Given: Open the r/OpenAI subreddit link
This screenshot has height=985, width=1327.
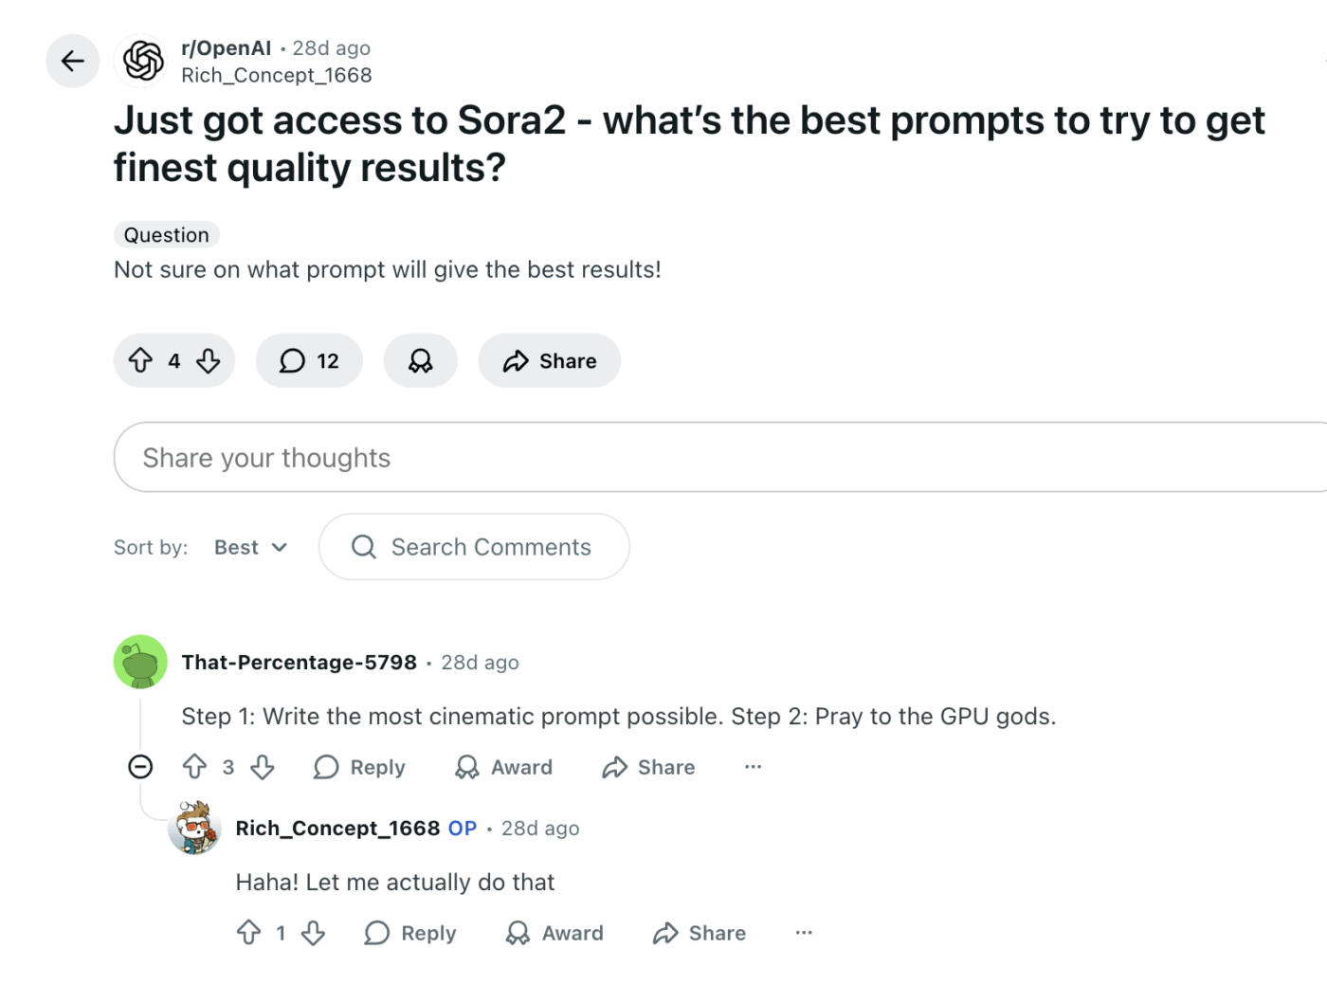Looking at the screenshot, I should coord(226,47).
